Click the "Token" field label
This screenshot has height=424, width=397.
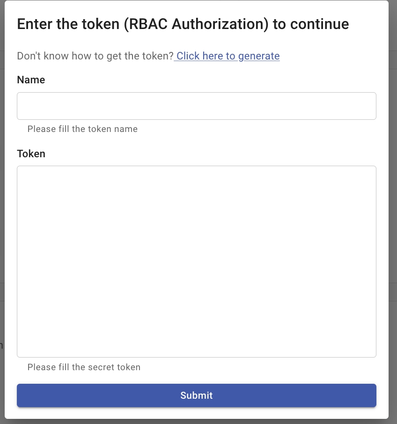31,154
